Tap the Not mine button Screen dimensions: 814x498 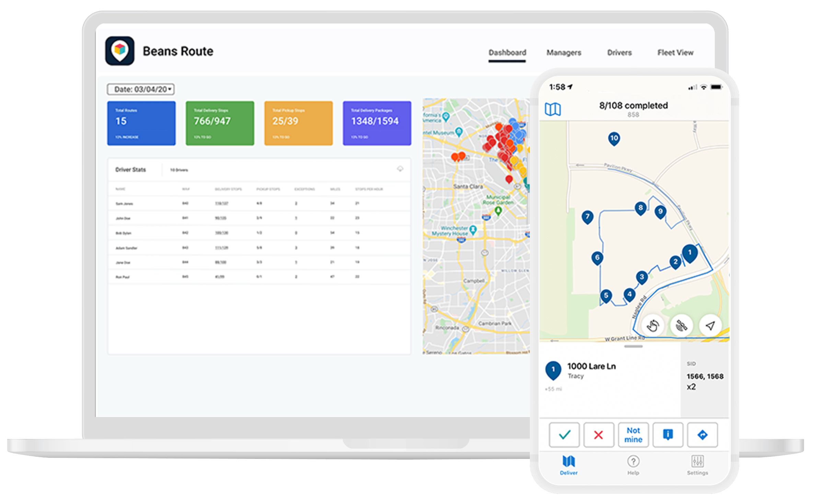[633, 435]
